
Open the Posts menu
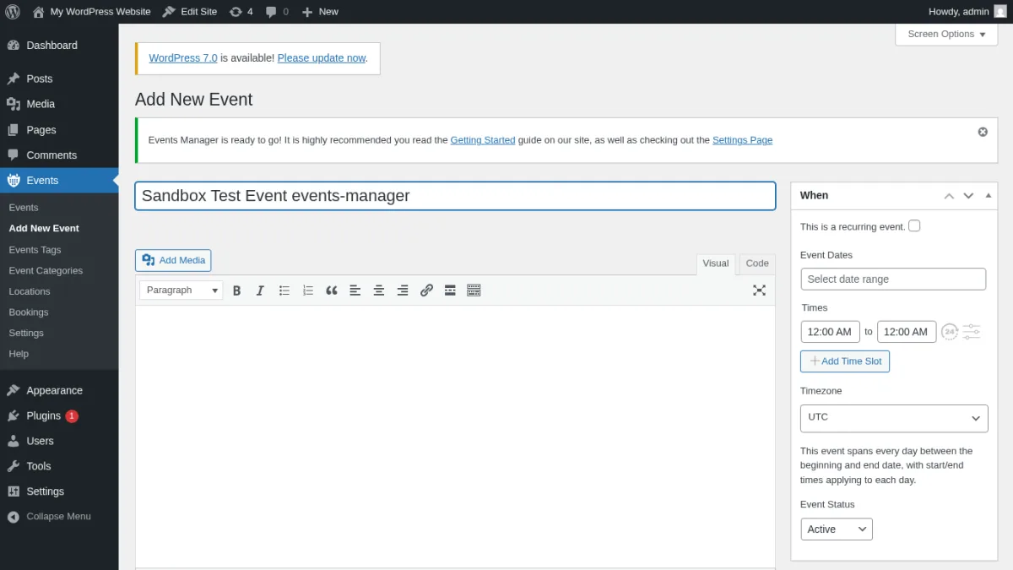coord(59,79)
